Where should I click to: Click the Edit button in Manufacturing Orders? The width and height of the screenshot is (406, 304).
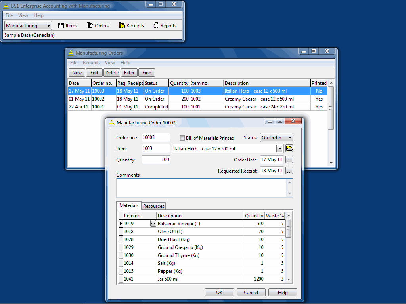tap(94, 73)
